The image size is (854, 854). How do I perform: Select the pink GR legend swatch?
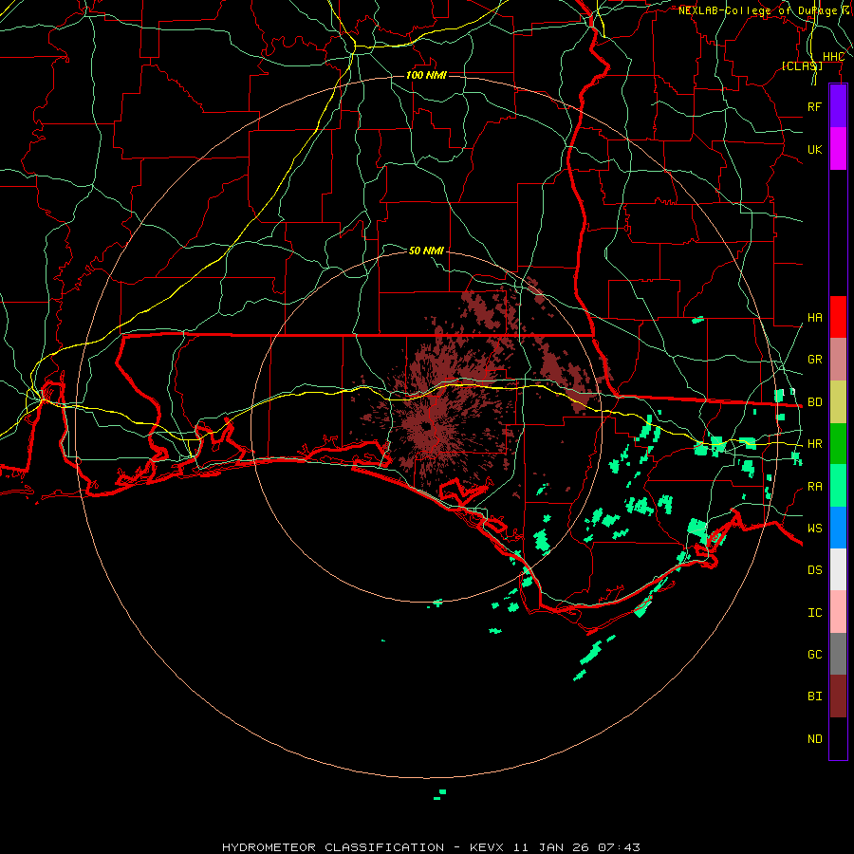pyautogui.click(x=838, y=360)
